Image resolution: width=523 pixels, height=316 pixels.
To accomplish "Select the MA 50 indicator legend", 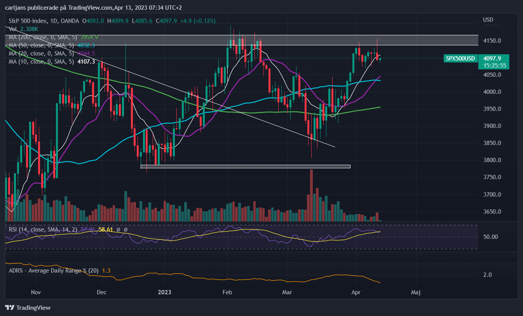I will [52, 45].
